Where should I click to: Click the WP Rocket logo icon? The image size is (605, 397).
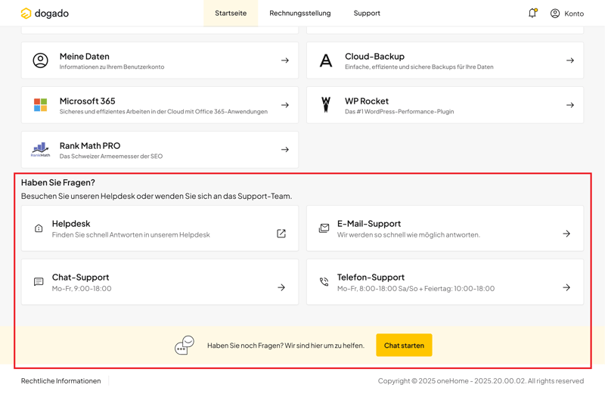click(326, 105)
